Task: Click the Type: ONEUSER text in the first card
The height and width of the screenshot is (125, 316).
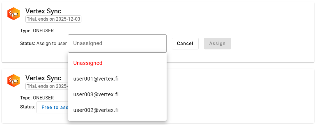Action: (x=37, y=31)
